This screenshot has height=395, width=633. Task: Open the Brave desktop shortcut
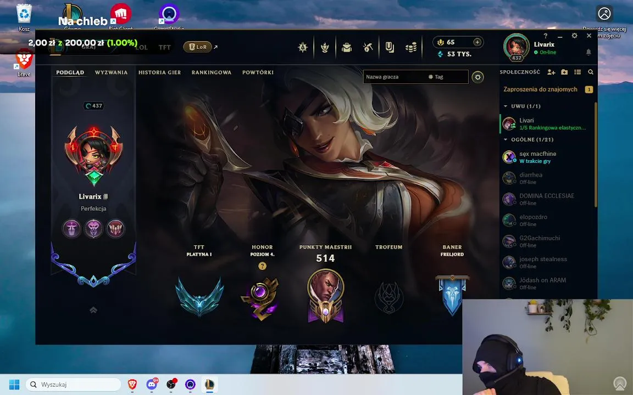(x=24, y=63)
